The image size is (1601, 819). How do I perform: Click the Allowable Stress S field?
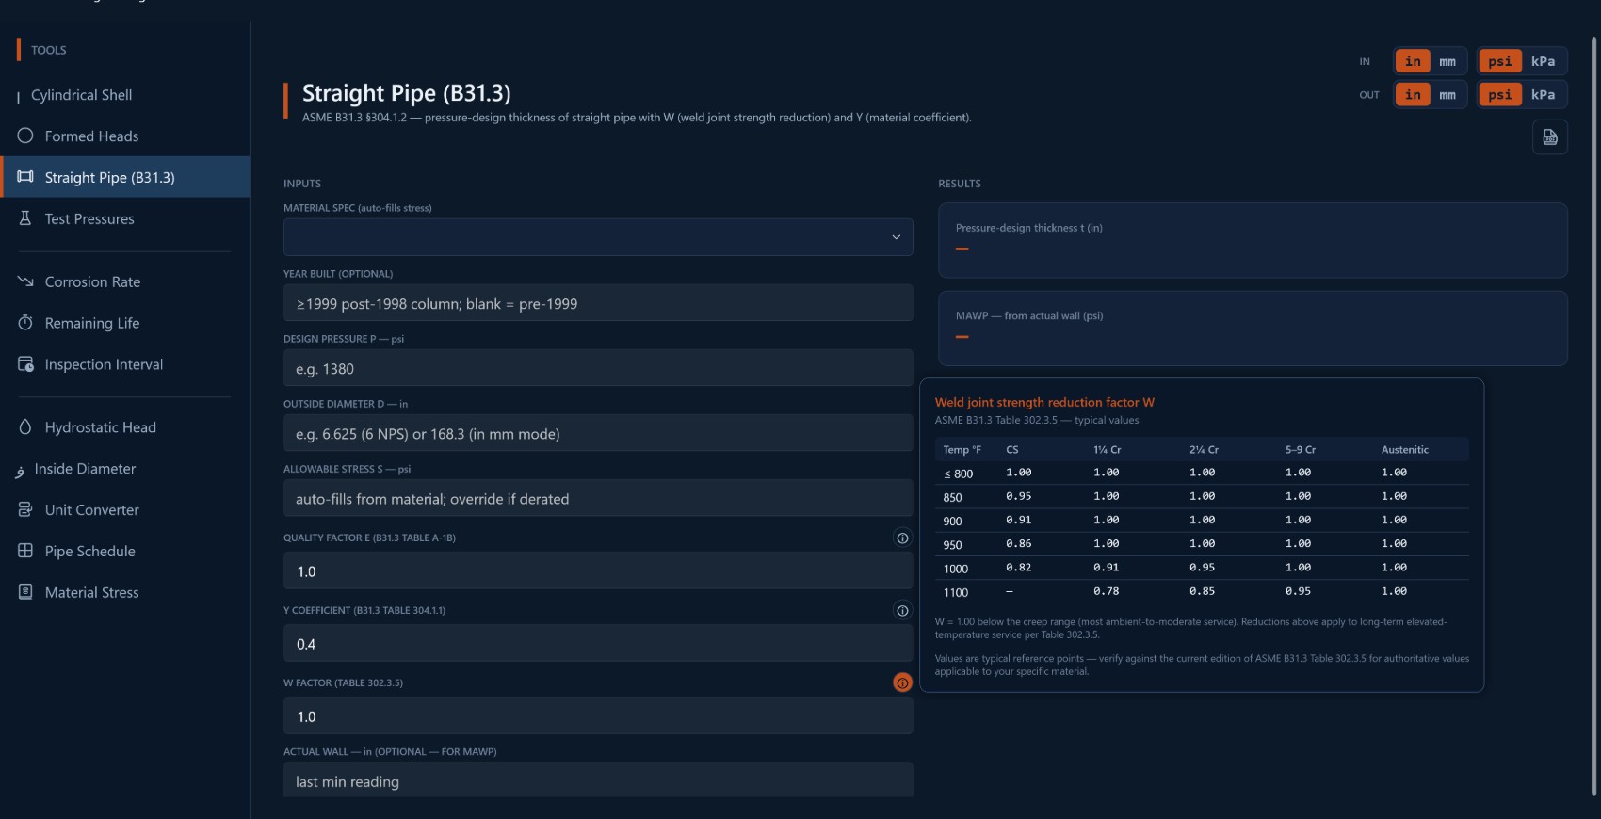click(x=598, y=498)
